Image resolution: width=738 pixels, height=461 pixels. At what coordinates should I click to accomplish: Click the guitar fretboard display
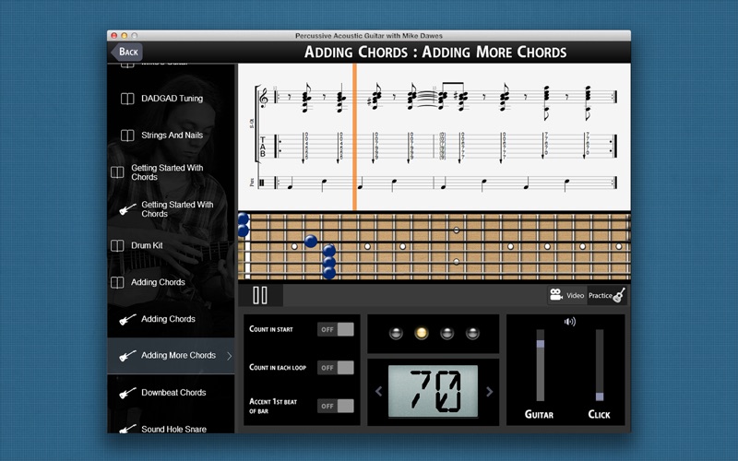(434, 246)
